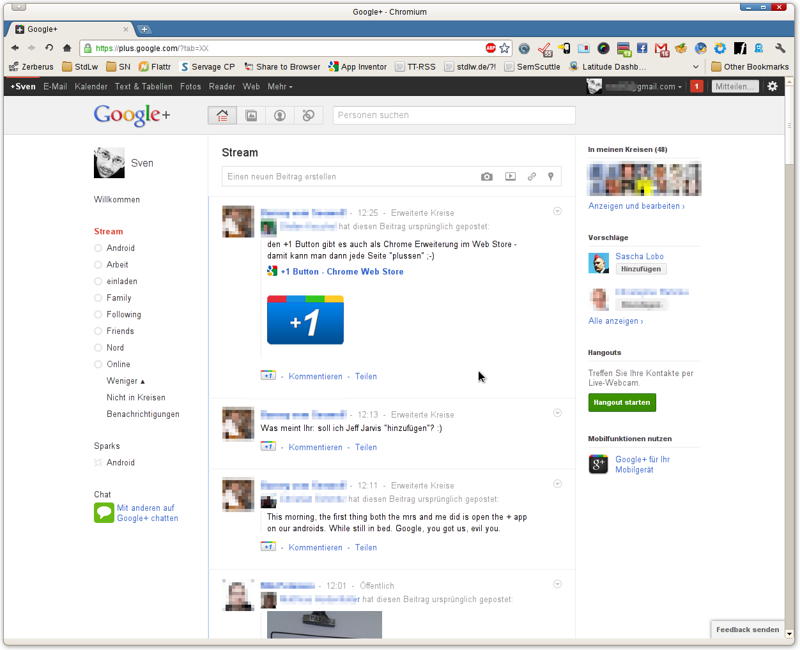Open E-Mail in the Google bar

pos(55,87)
